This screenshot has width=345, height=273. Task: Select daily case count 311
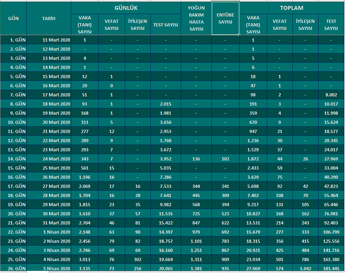click(x=85, y=122)
